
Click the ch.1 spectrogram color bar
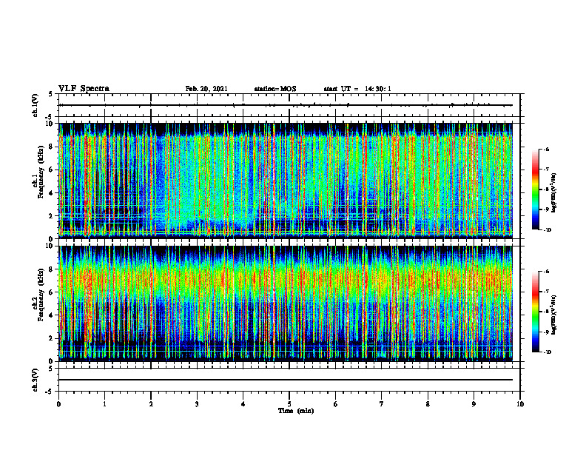click(535, 189)
